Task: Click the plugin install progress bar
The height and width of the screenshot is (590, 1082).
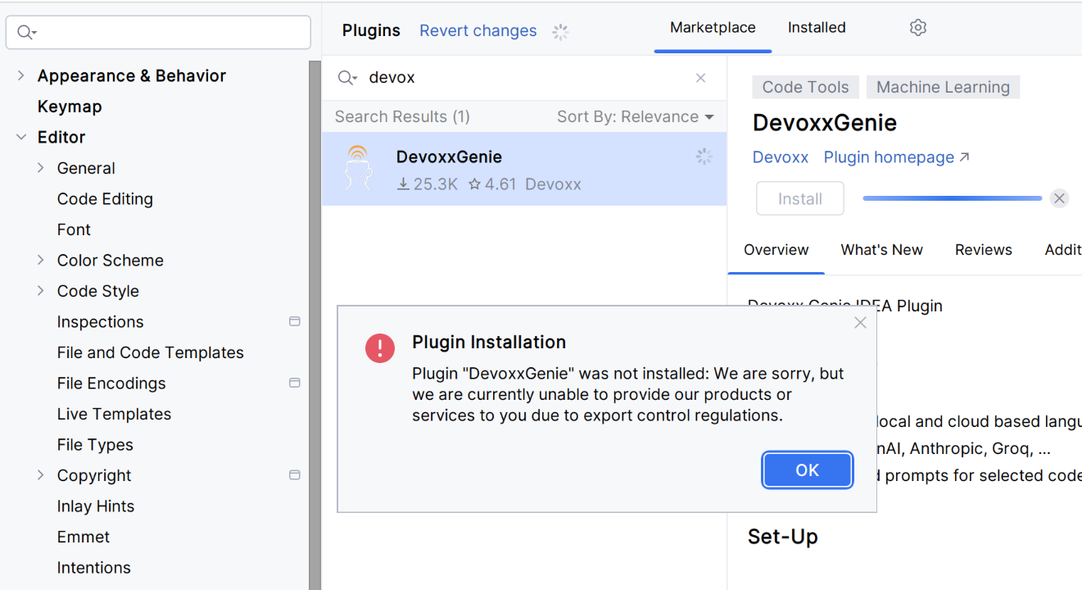Action: tap(952, 198)
